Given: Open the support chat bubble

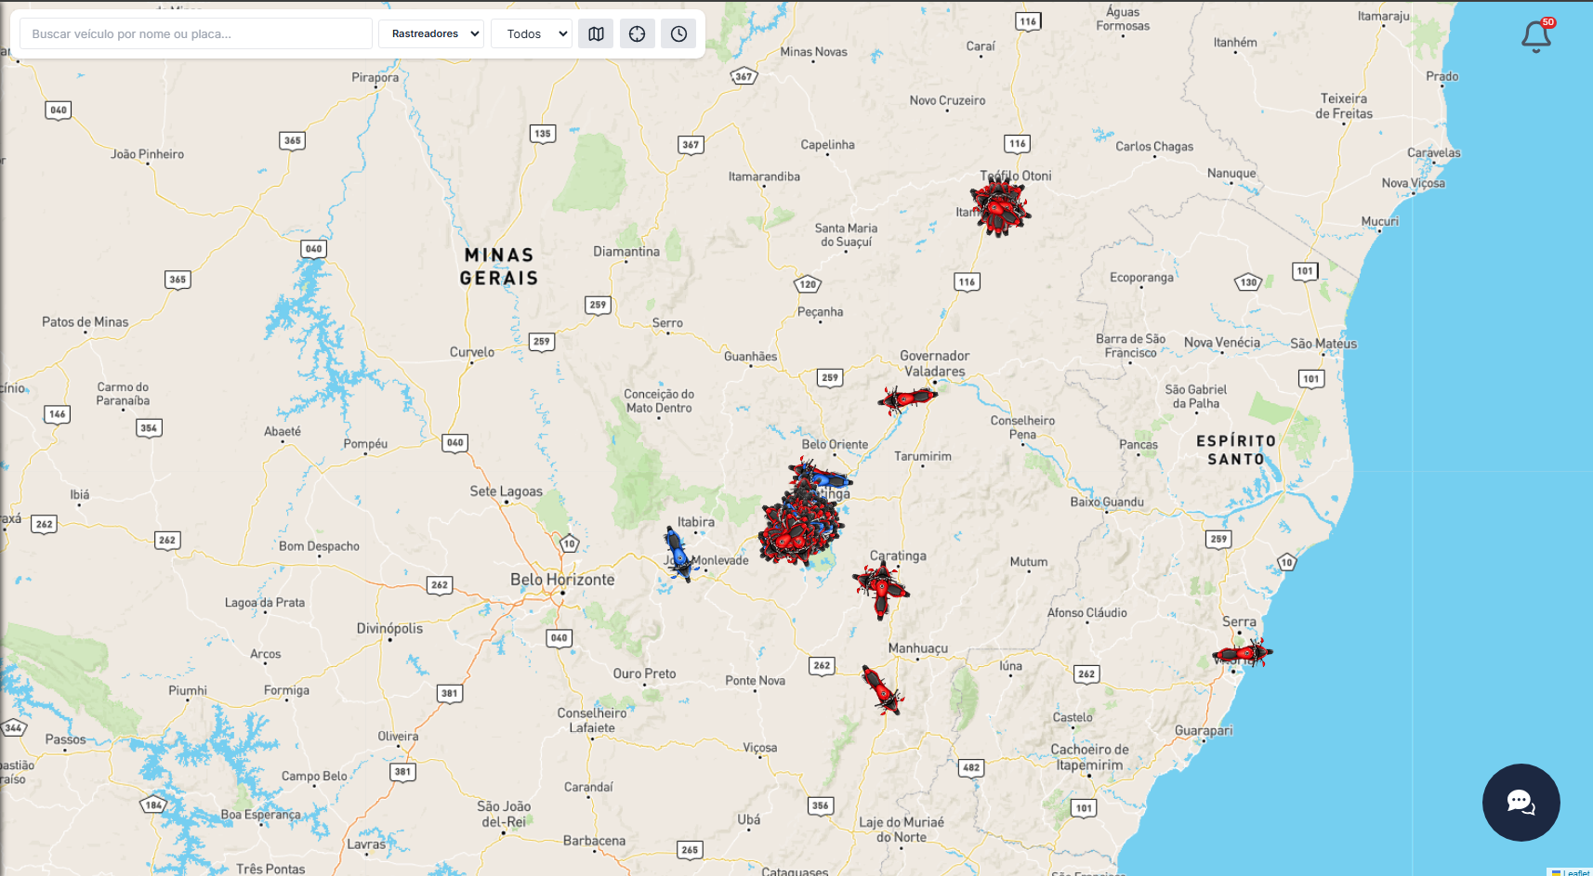Looking at the screenshot, I should (1521, 802).
